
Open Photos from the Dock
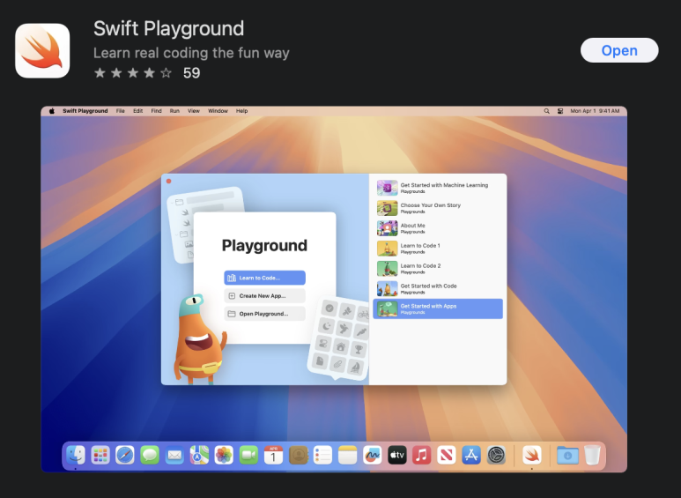[224, 455]
